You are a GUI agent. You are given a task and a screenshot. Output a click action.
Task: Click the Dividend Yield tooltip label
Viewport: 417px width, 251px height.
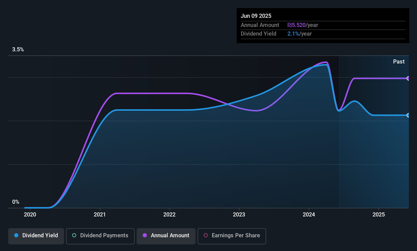(259, 34)
